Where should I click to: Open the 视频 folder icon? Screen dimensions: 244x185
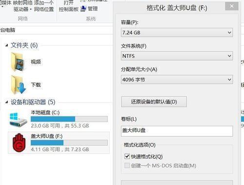pyautogui.click(x=18, y=62)
